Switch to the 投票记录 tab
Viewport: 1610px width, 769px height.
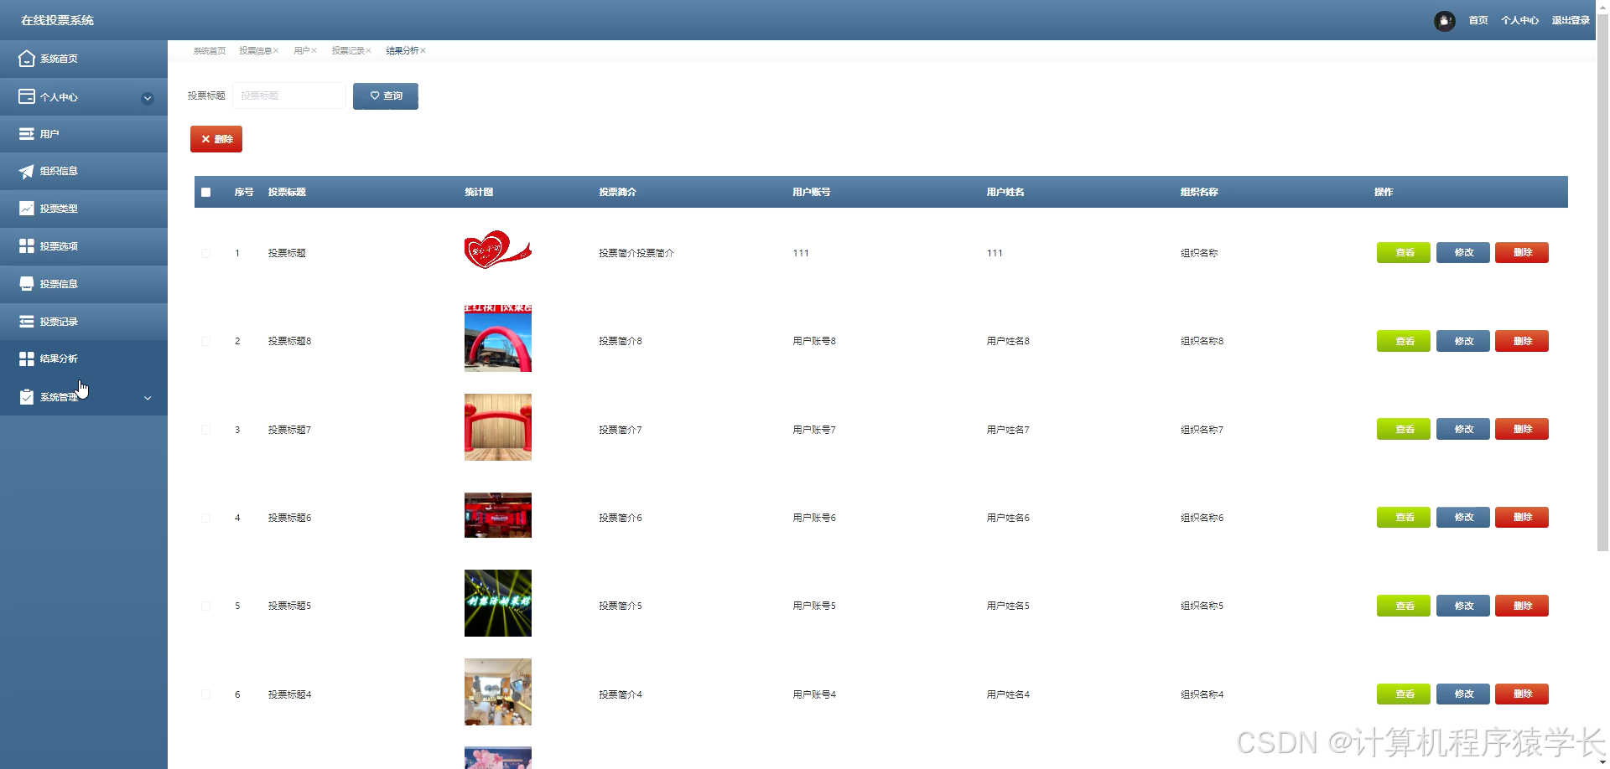point(347,51)
